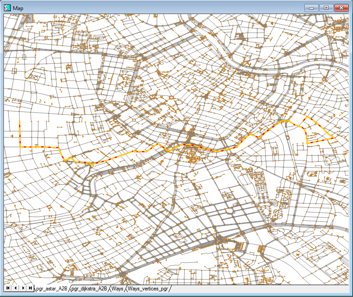The width and height of the screenshot is (353, 297).
Task: Click the Map title bar text
Action: click(x=19, y=8)
